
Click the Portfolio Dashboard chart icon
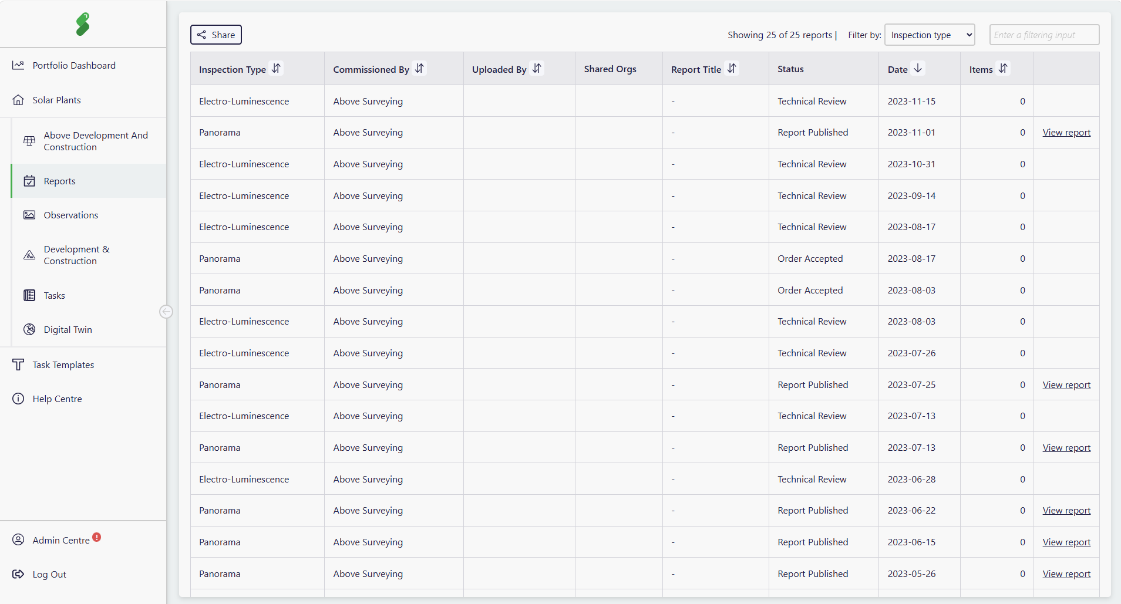tap(18, 65)
